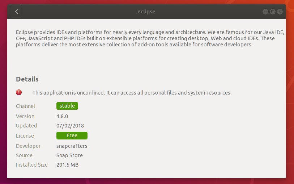Image resolution: width=294 pixels, height=184 pixels.
Task: Select the Details section heading
Action: 27,79
